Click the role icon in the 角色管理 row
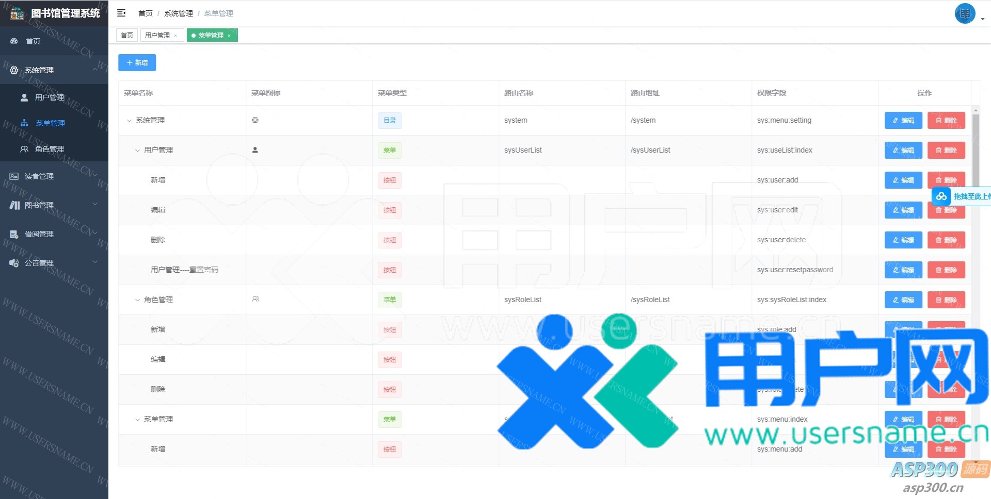 (255, 300)
